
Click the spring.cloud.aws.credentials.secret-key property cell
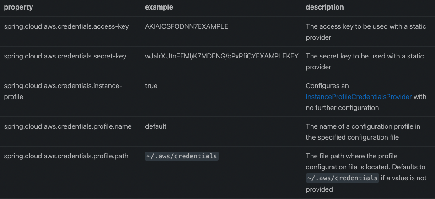pos(65,56)
